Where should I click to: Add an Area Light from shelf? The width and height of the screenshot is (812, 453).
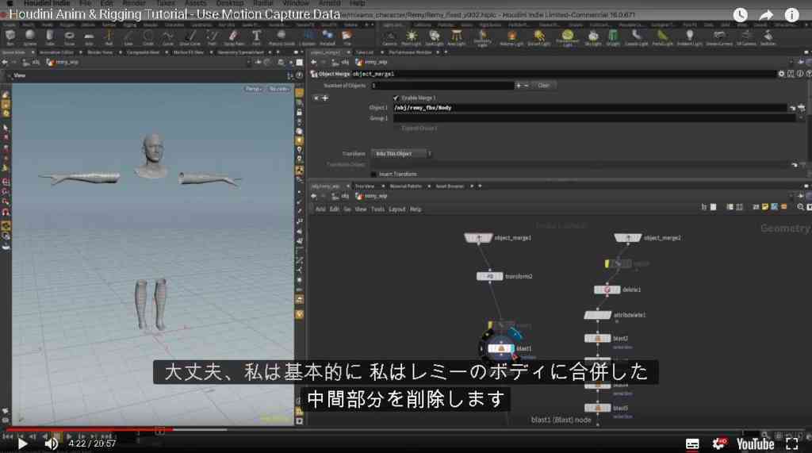(456, 37)
